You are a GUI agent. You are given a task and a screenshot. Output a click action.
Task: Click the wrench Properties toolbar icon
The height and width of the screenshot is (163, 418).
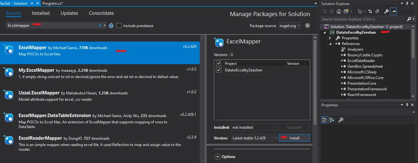(x=386, y=11)
